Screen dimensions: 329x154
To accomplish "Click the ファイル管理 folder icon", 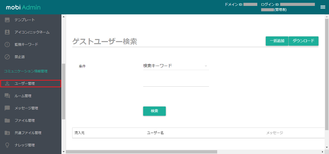I will [x=7, y=120].
